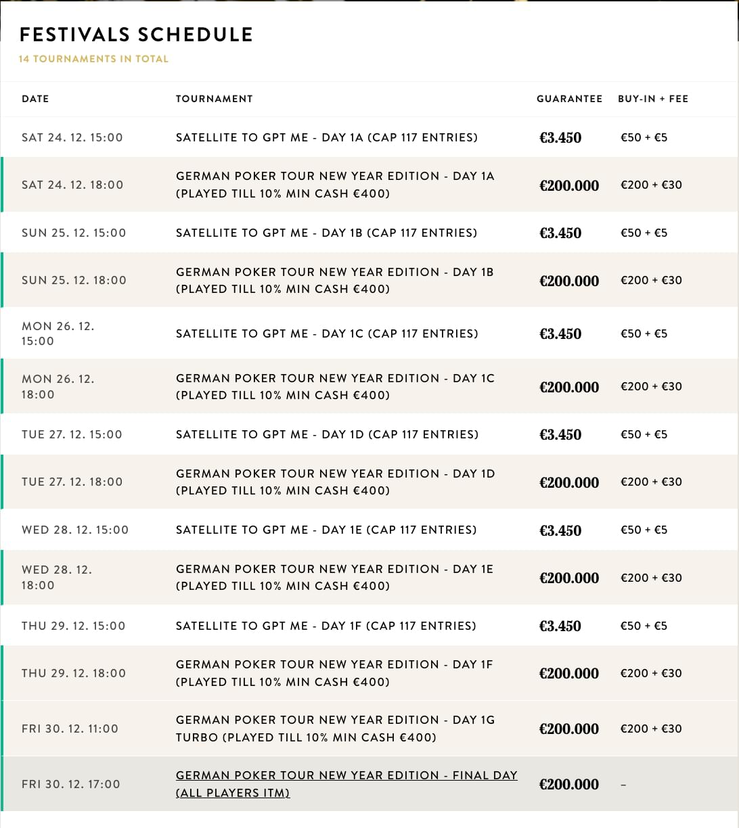Click the Date column header
739x828 pixels.
pyautogui.click(x=35, y=99)
